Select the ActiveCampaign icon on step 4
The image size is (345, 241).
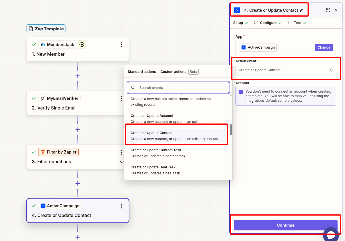coord(43,206)
